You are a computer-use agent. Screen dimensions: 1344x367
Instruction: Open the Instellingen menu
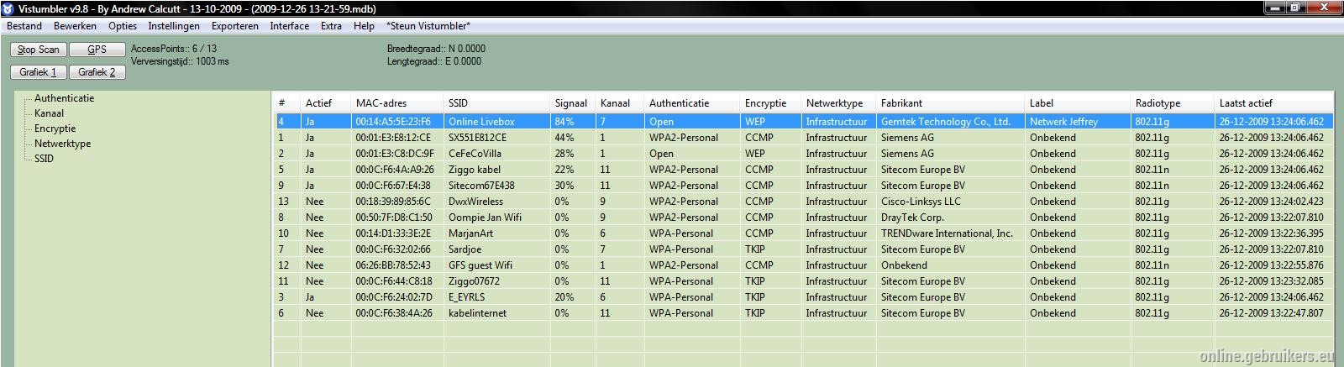tap(174, 26)
